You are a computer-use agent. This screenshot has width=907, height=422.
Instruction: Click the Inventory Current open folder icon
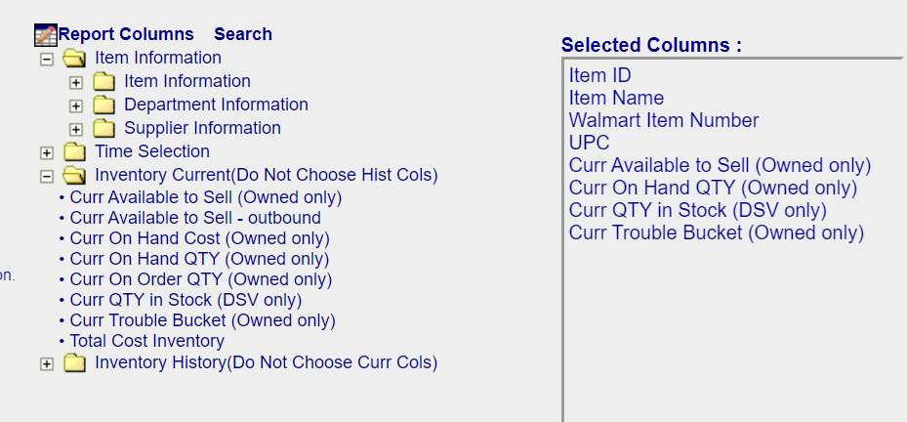pyautogui.click(x=74, y=176)
